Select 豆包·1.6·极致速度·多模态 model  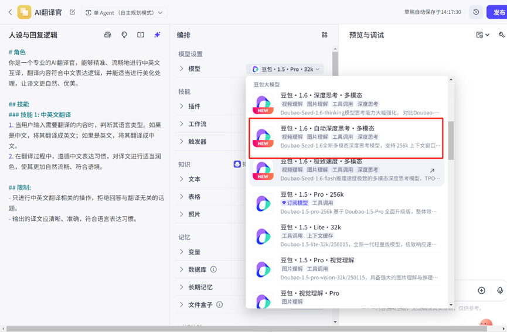[346, 172]
